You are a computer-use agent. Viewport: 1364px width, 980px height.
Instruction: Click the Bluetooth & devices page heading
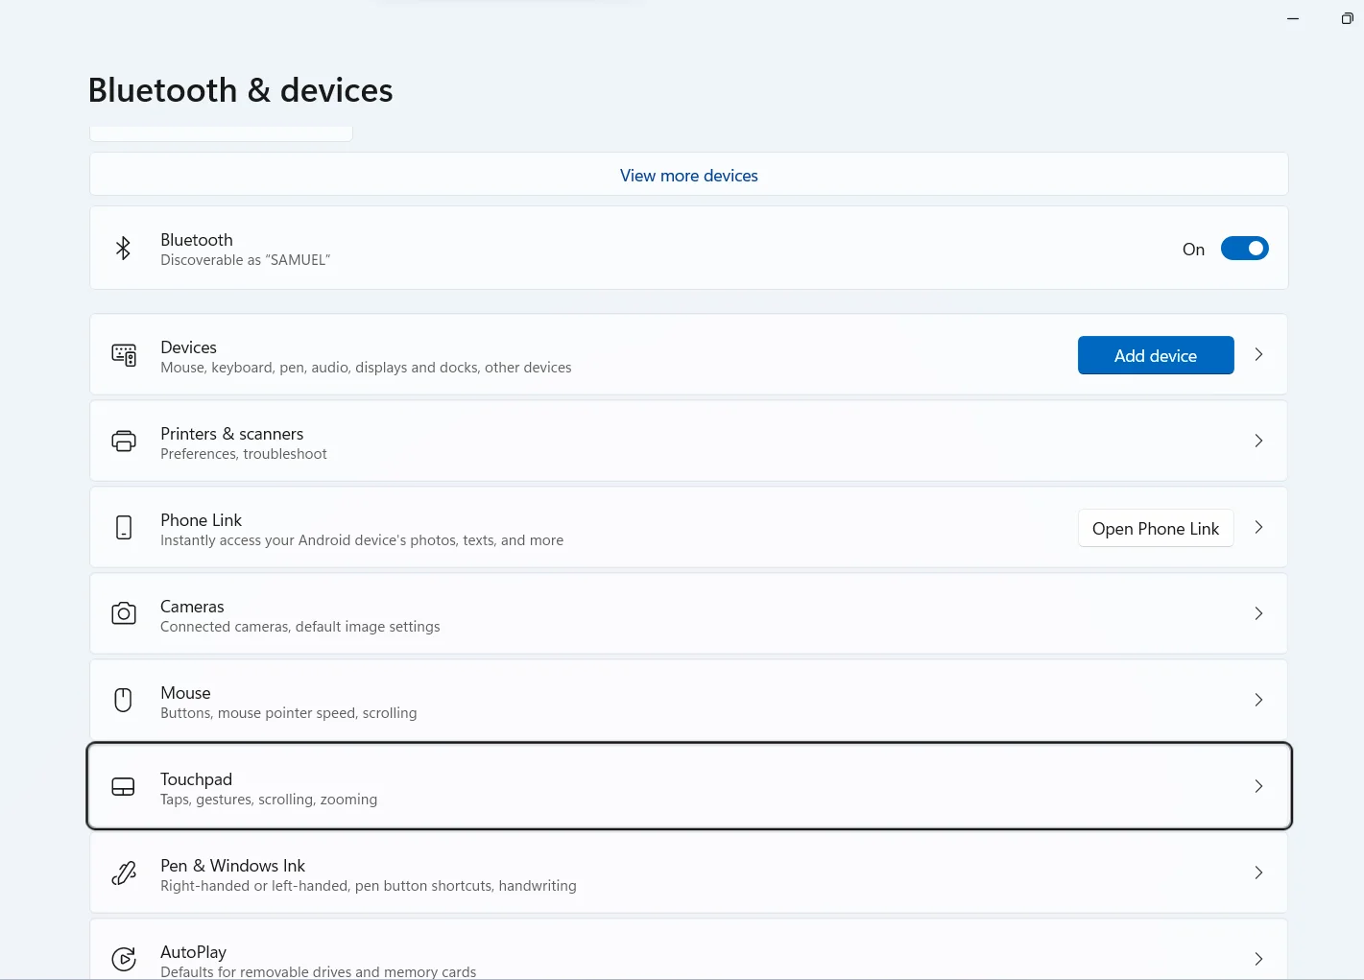pos(240,90)
